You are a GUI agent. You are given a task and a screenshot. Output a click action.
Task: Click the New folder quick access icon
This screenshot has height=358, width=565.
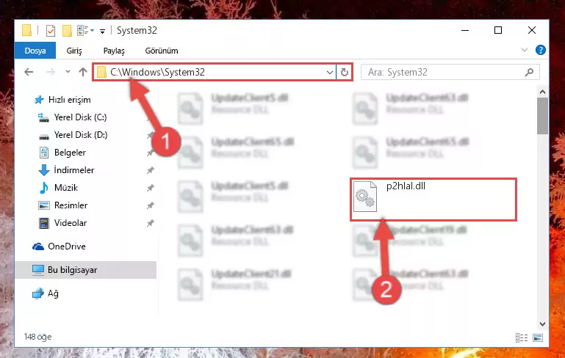click(x=67, y=31)
